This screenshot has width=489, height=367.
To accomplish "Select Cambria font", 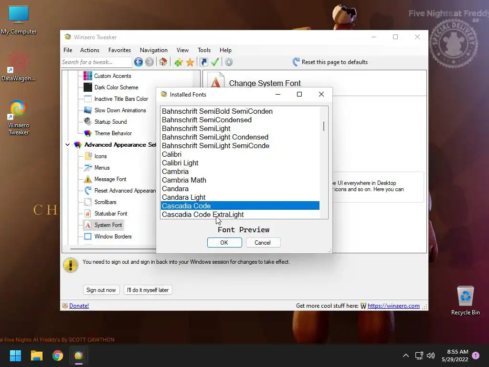I will coord(240,172).
